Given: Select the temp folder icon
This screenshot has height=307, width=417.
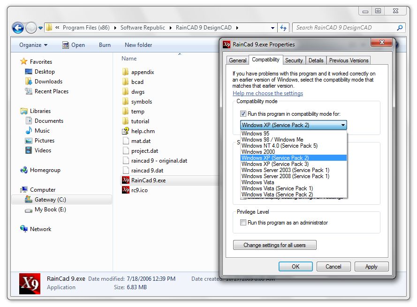Looking at the screenshot, I should coord(126,111).
